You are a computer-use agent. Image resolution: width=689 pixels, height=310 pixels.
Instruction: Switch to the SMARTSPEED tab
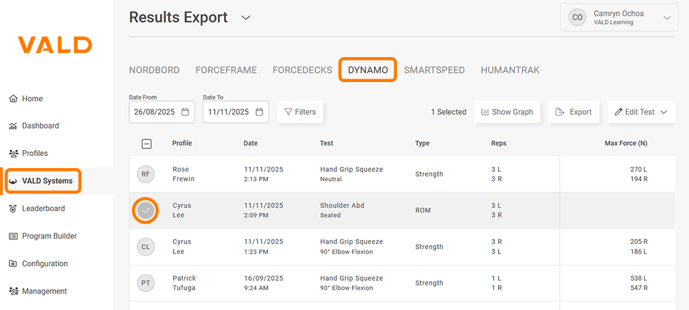[x=435, y=70]
